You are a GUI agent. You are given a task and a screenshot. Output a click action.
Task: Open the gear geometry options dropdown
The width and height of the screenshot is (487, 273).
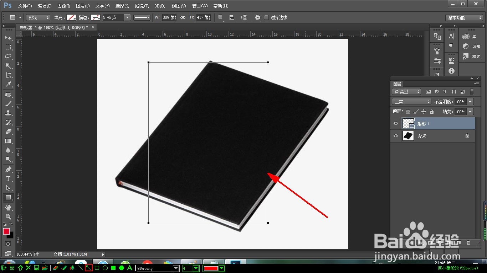tap(258, 17)
